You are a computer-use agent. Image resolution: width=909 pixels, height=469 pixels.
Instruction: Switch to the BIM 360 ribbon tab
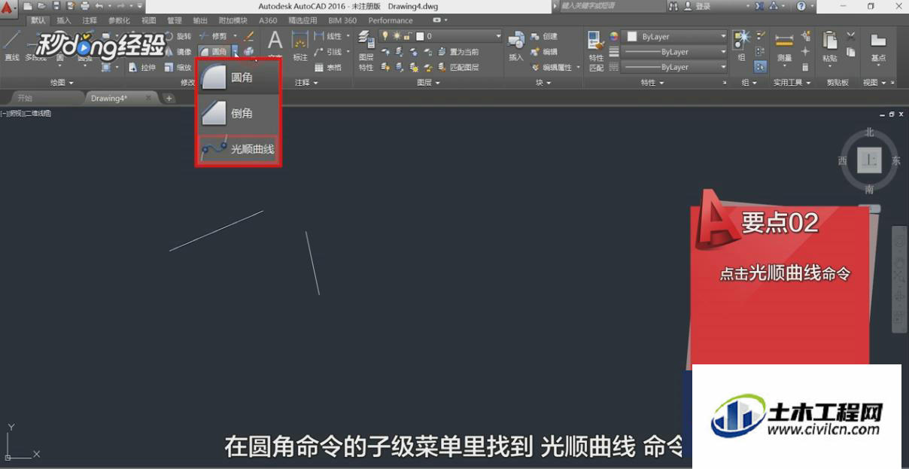pos(342,20)
